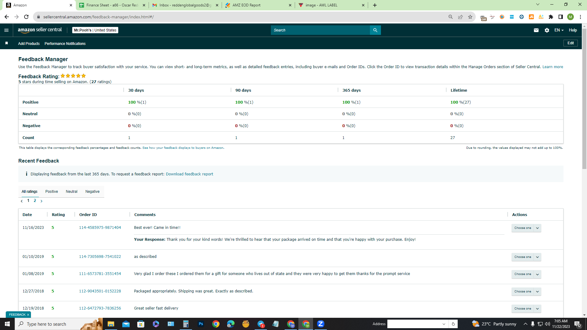587x330 pixels.
Task: Click the orange JS extension icon
Action: [x=531, y=17]
